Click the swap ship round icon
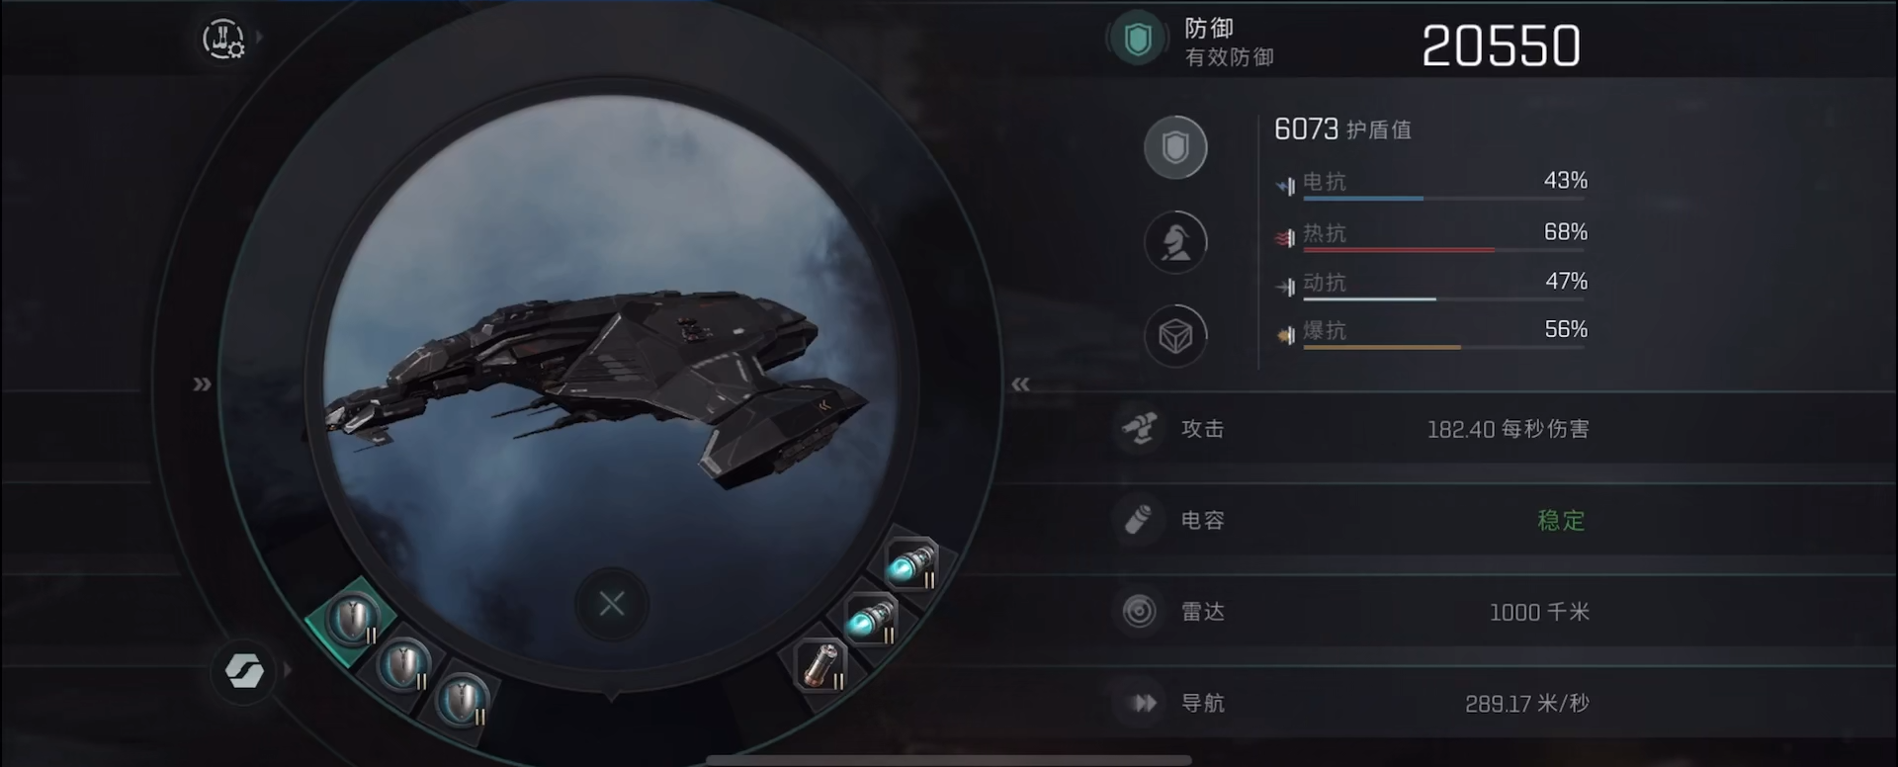The image size is (1898, 767). point(244,671)
